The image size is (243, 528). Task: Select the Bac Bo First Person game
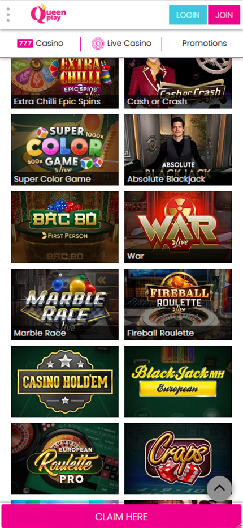coord(64,227)
